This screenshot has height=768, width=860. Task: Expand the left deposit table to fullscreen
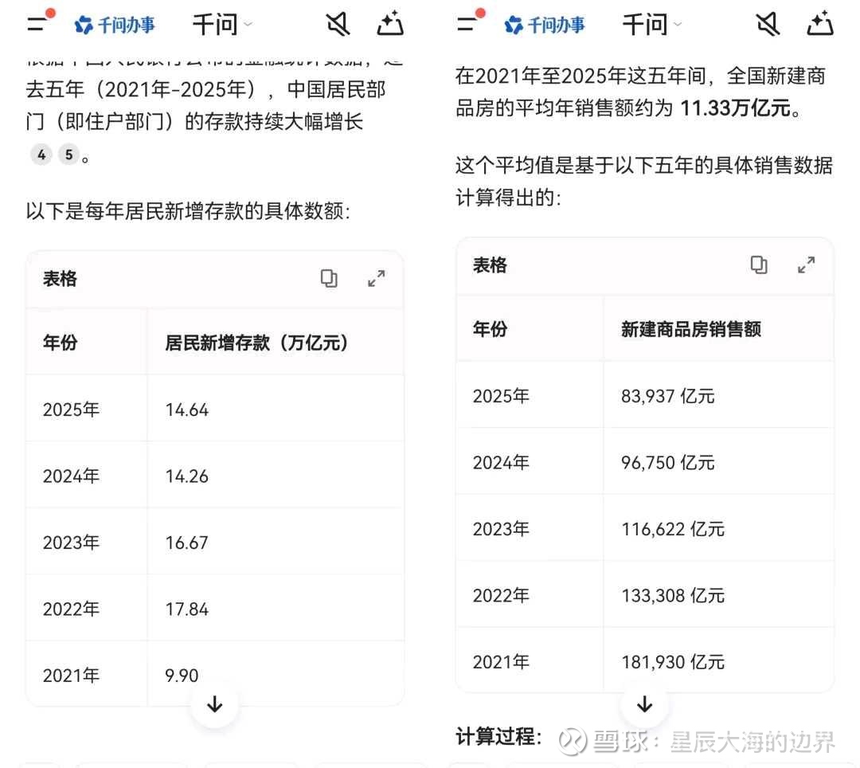376,278
